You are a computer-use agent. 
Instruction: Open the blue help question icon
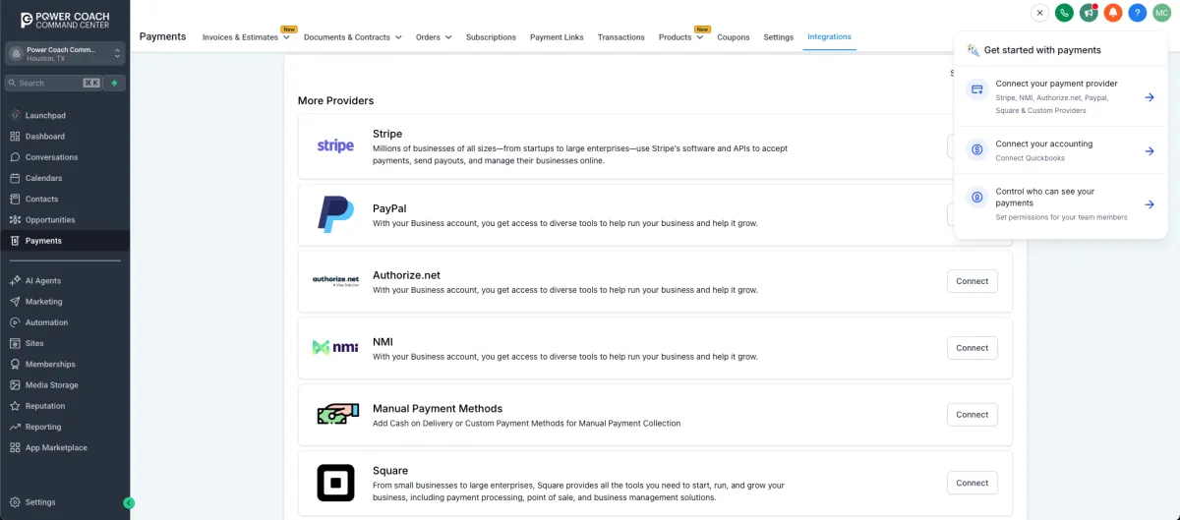(x=1138, y=13)
